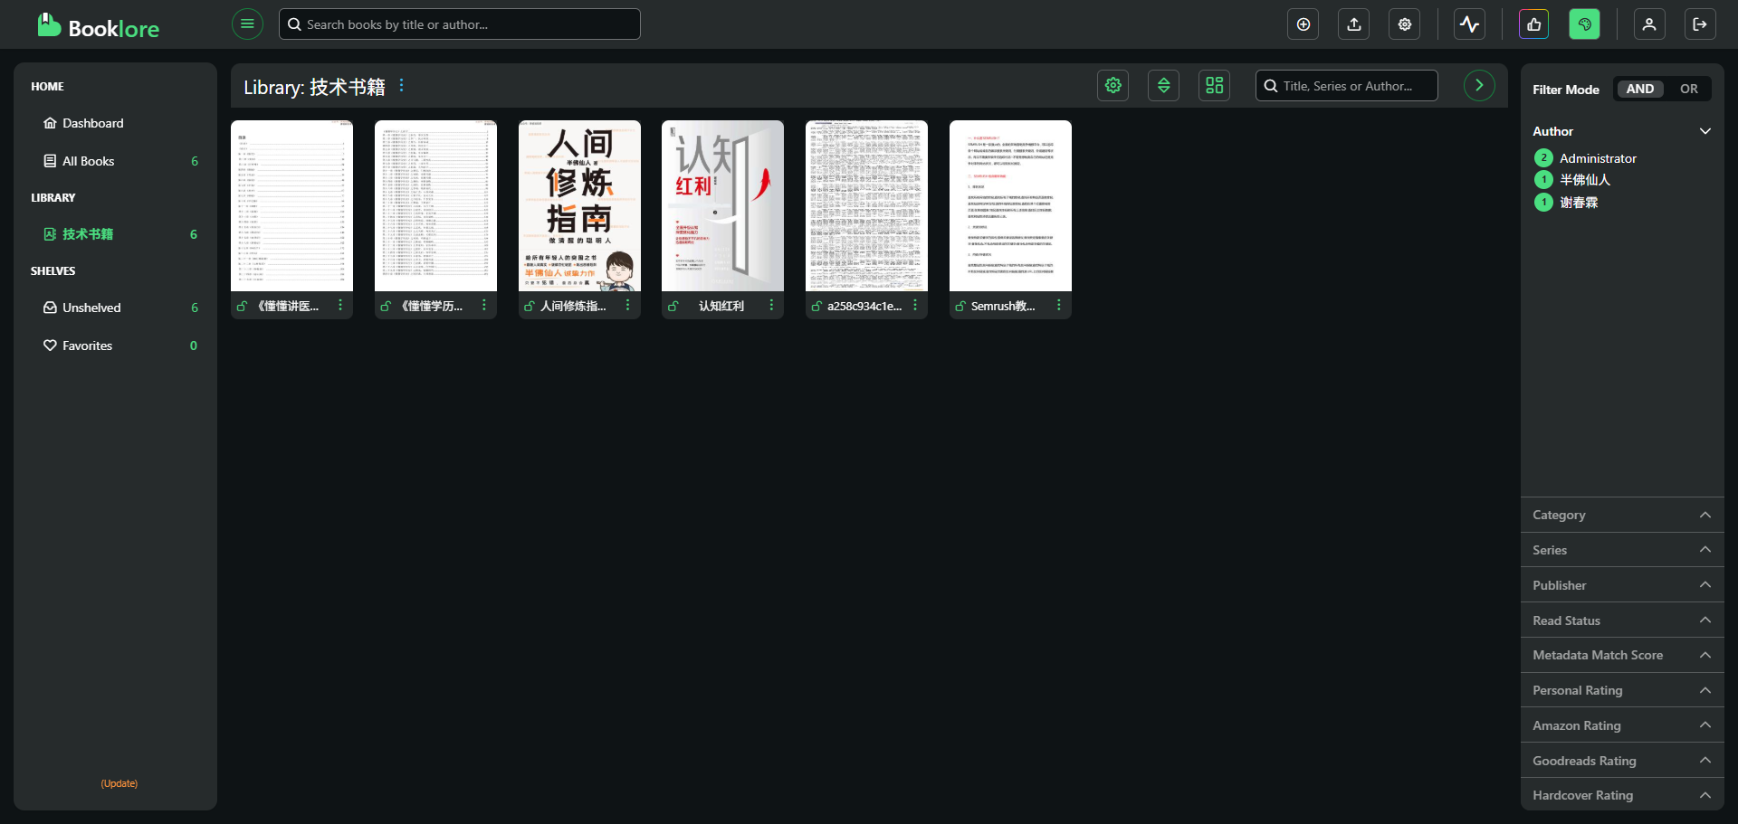Collapse filter panel with arrow button
Viewport: 1738px width, 824px height.
[x=1479, y=85]
